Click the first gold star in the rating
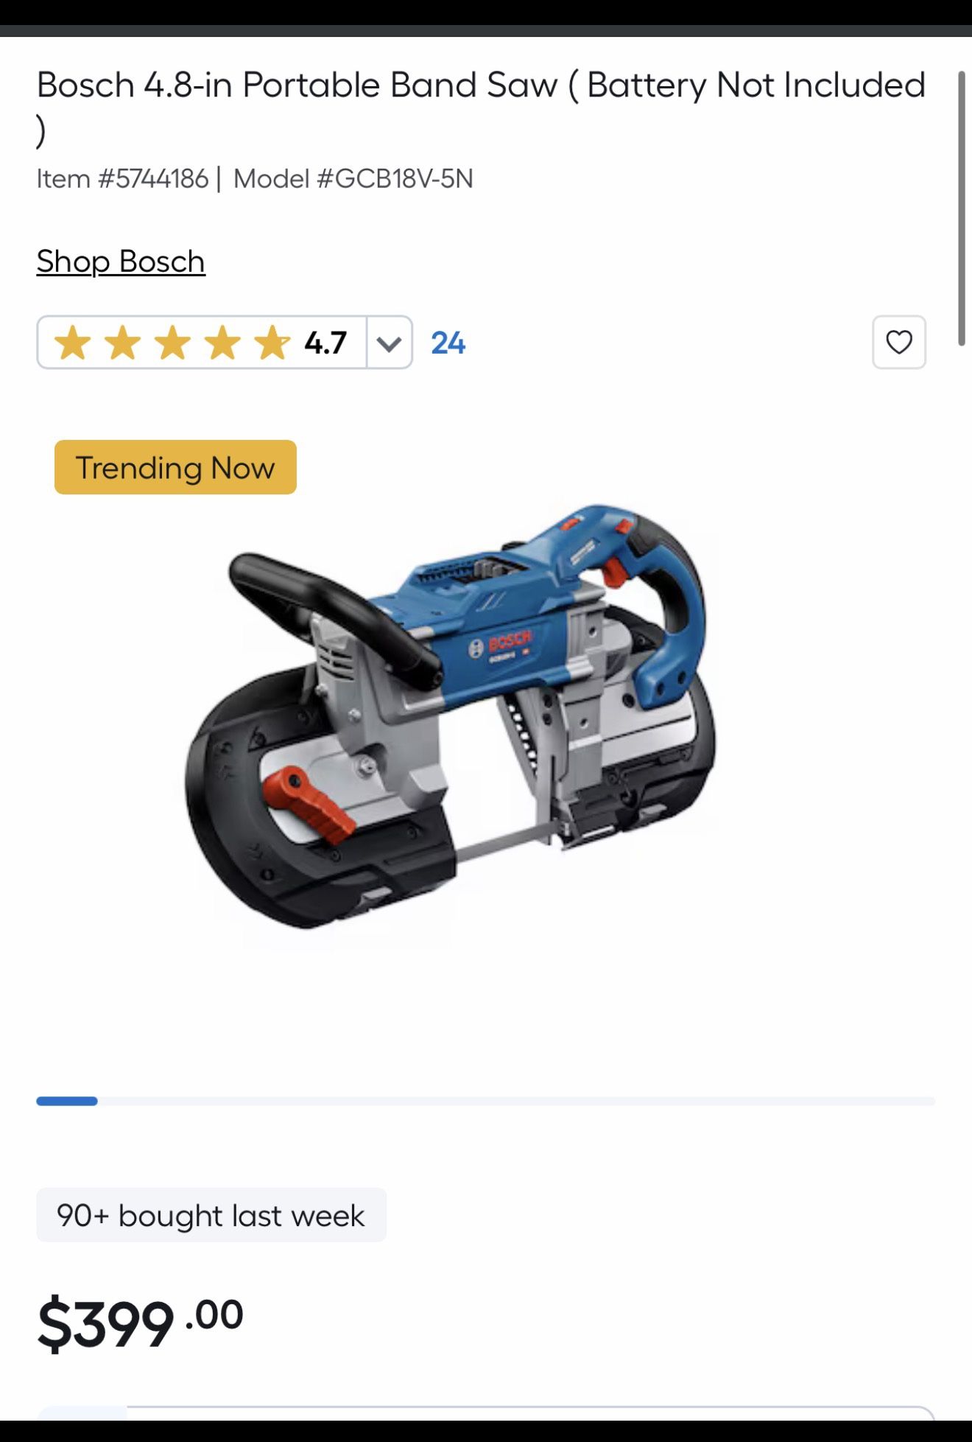972x1442 pixels. tap(72, 343)
